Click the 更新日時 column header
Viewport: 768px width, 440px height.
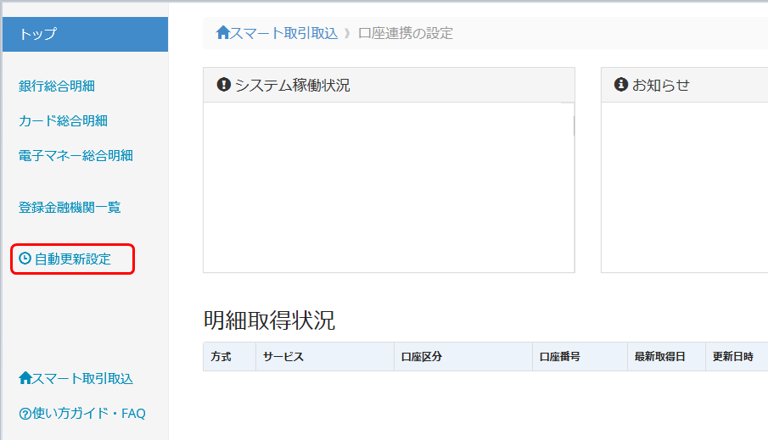[737, 357]
